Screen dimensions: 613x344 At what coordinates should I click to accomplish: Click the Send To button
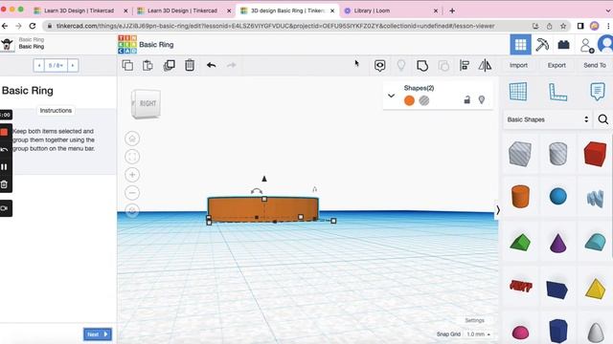coord(595,65)
